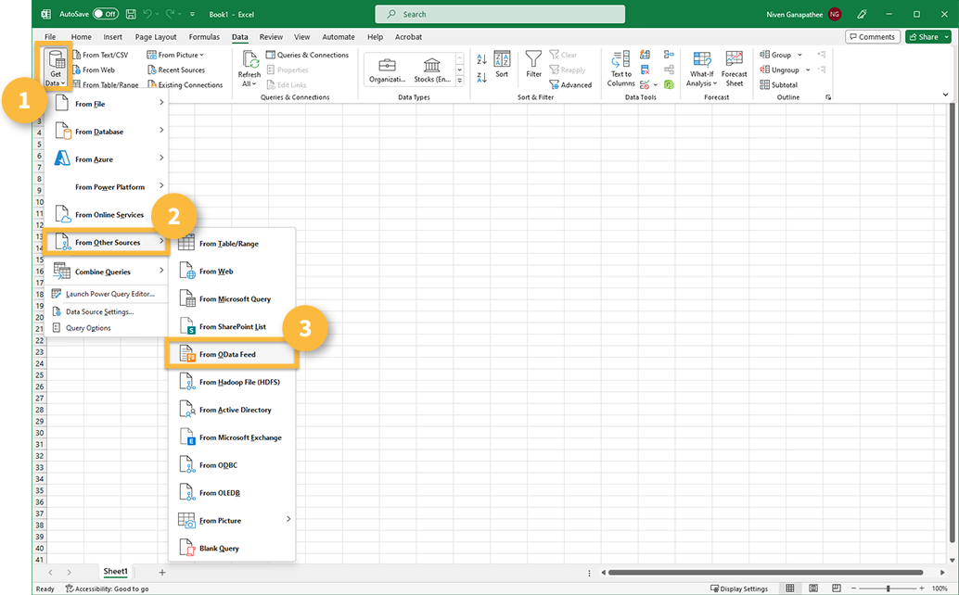Click the Save icon in the title bar
Viewport: 959px width, 595px height.
pos(131,14)
